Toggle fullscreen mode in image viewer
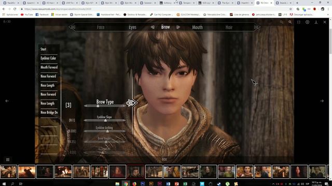This screenshot has width=332, height=186. pos(299,22)
